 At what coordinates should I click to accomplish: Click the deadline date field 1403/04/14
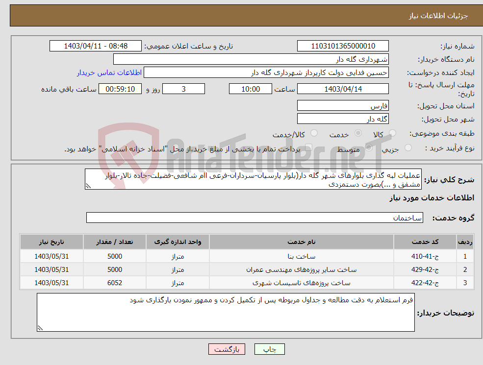pyautogui.click(x=343, y=89)
